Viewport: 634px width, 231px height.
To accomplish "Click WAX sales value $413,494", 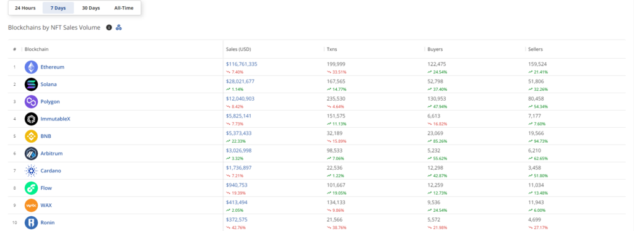I will pyautogui.click(x=237, y=203).
